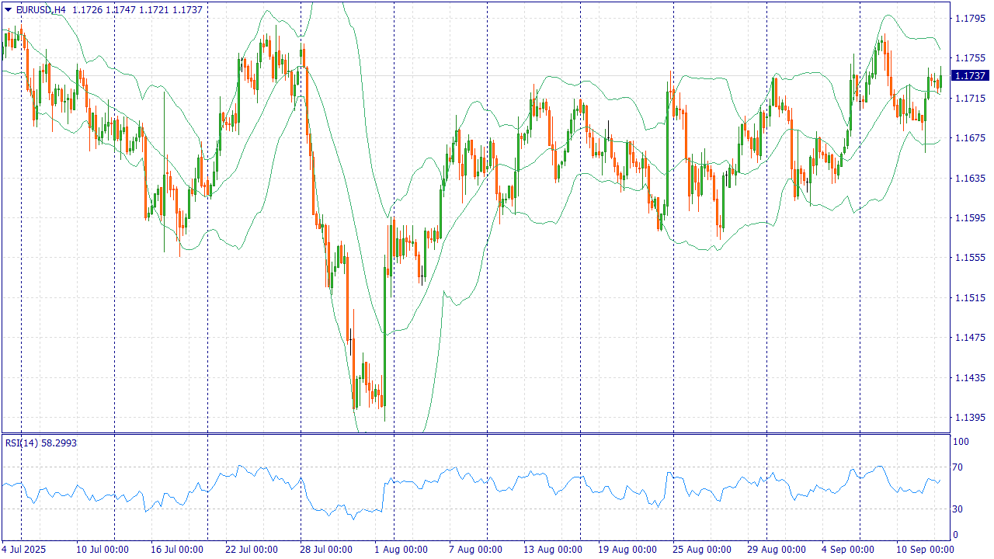Click the 1.1755 price axis label
This screenshot has width=994, height=559.
(970, 58)
